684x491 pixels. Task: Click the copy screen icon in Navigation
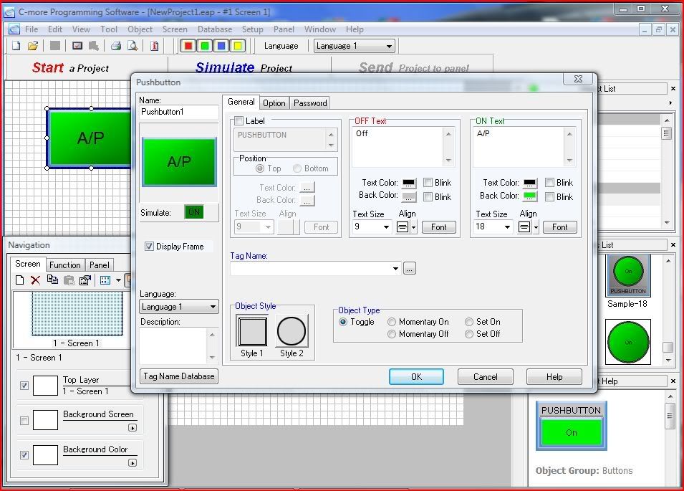[x=53, y=280]
